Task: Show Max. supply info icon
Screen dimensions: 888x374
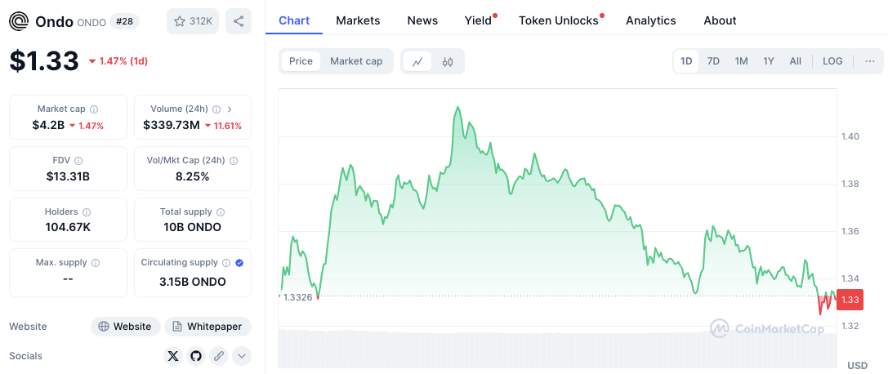Action: pyautogui.click(x=96, y=263)
